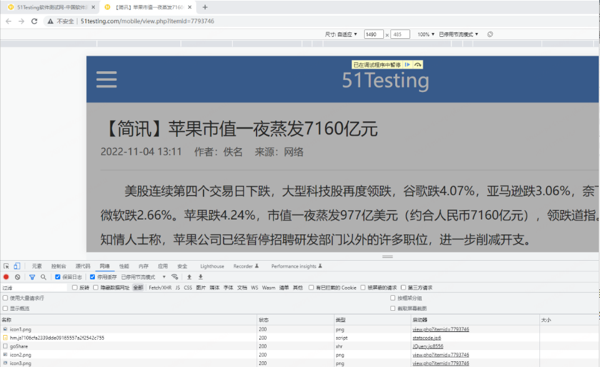Enable 按框架分组 checkbox
The height and width of the screenshot is (367, 600).
[x=393, y=298]
